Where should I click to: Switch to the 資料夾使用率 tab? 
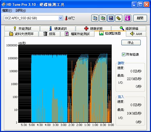coord(21,34)
